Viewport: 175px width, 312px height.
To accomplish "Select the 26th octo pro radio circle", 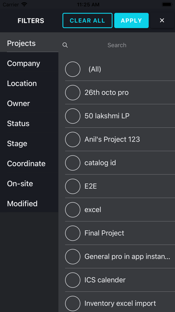I will click(73, 92).
